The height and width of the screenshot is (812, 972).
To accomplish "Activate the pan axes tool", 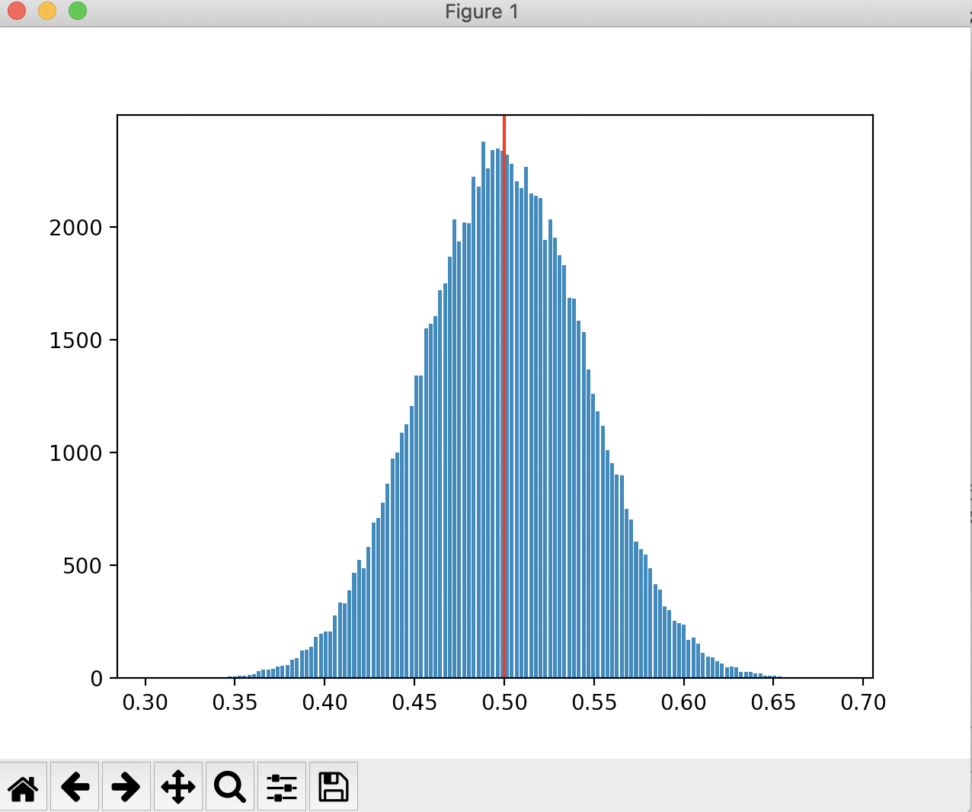I will coord(178,786).
